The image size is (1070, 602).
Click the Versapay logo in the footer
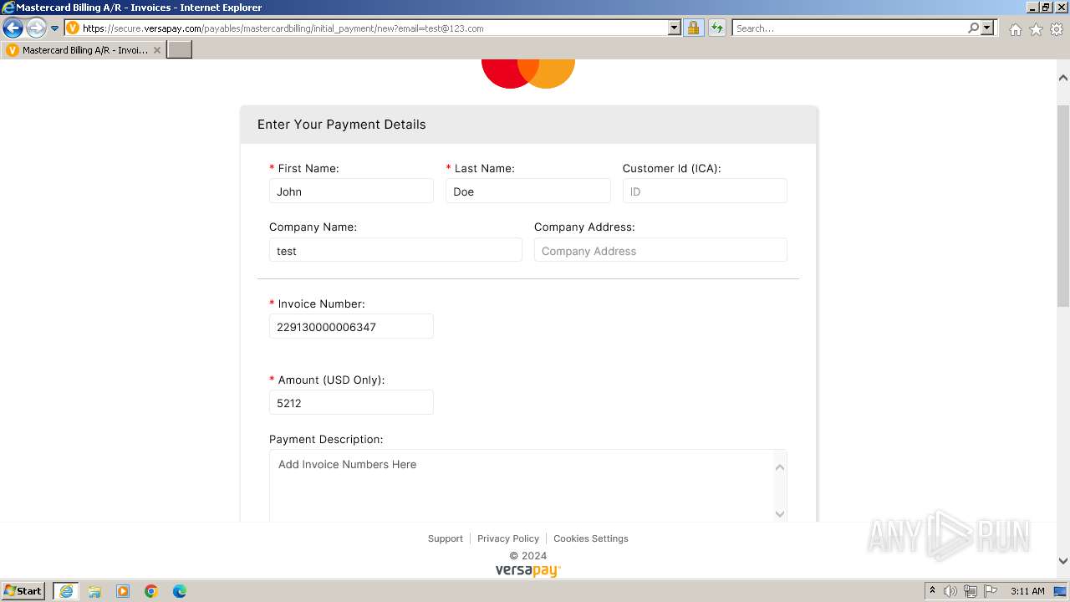(x=528, y=571)
